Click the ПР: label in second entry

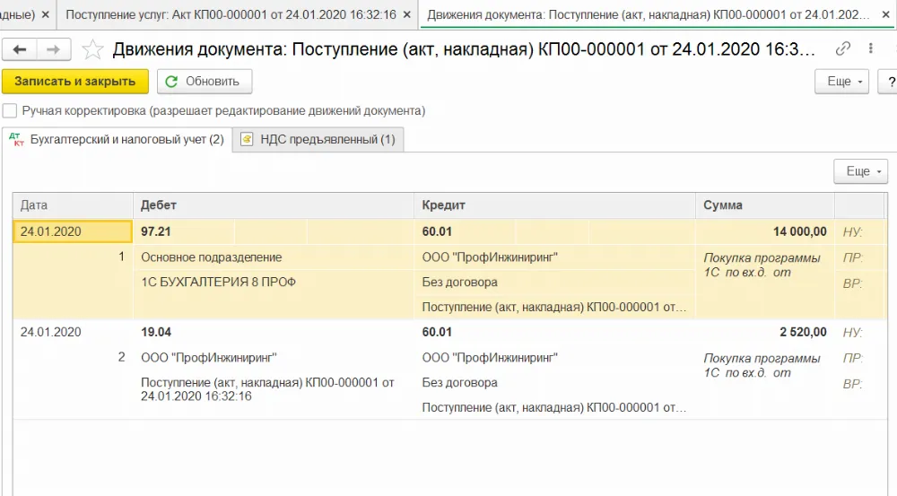[x=852, y=358]
